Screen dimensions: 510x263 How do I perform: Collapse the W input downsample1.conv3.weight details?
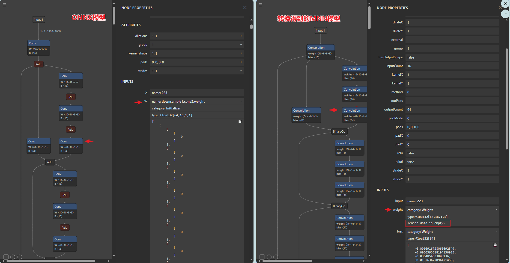click(241, 101)
